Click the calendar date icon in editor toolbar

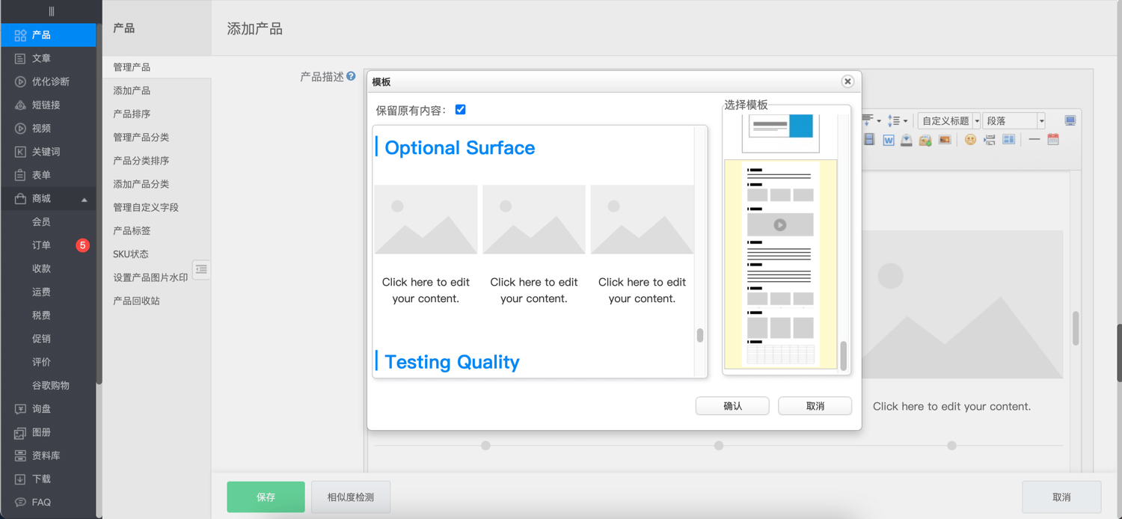point(1053,140)
